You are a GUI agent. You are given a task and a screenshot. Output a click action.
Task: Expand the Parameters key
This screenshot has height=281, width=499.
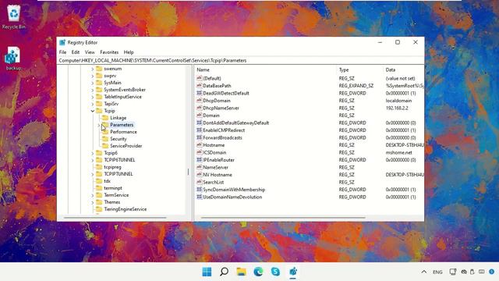pyautogui.click(x=99, y=125)
